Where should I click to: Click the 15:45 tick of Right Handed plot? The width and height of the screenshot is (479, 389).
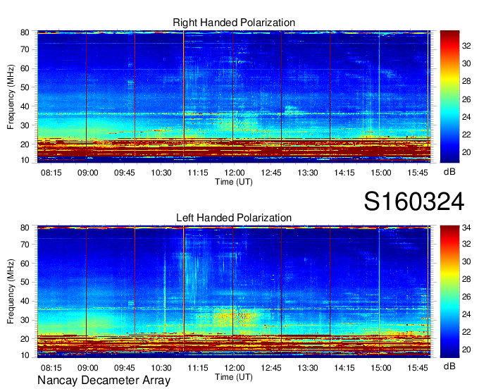click(x=418, y=173)
